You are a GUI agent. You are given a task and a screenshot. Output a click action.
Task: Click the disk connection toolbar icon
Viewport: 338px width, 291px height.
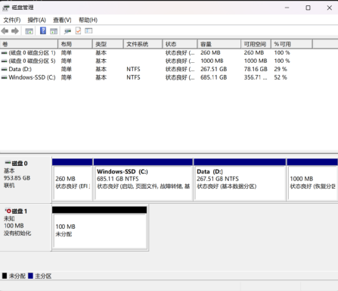click(x=67, y=31)
